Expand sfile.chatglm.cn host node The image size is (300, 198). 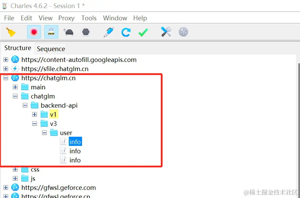6,69
